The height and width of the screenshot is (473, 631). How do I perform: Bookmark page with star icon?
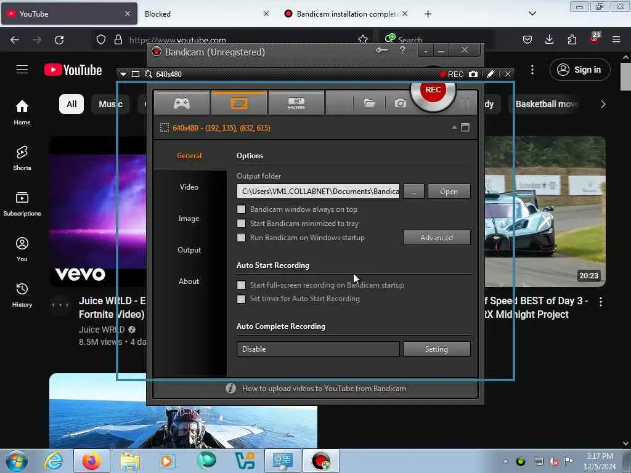click(x=362, y=39)
